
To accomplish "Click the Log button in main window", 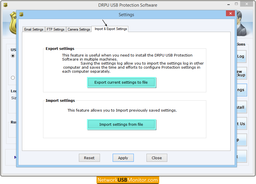I will click(242, 57).
